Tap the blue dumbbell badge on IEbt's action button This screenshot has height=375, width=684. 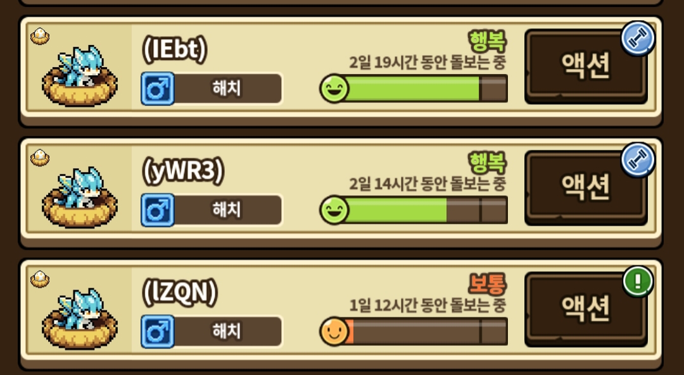pos(638,39)
